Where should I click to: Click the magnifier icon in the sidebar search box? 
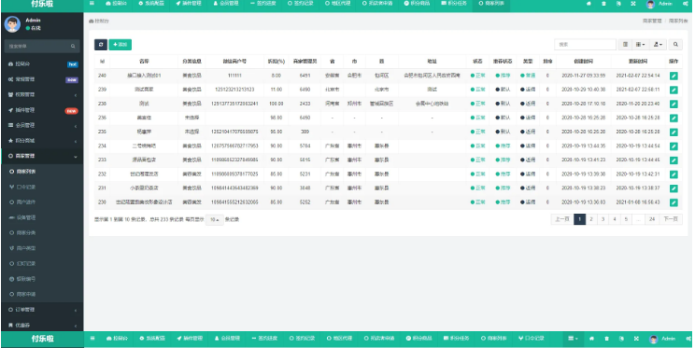click(x=73, y=46)
